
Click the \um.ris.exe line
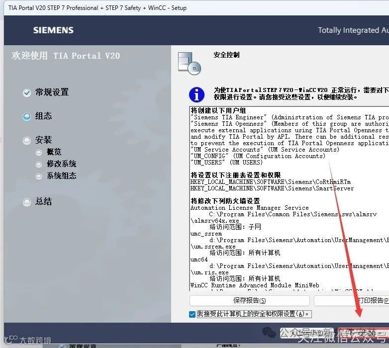(209, 272)
